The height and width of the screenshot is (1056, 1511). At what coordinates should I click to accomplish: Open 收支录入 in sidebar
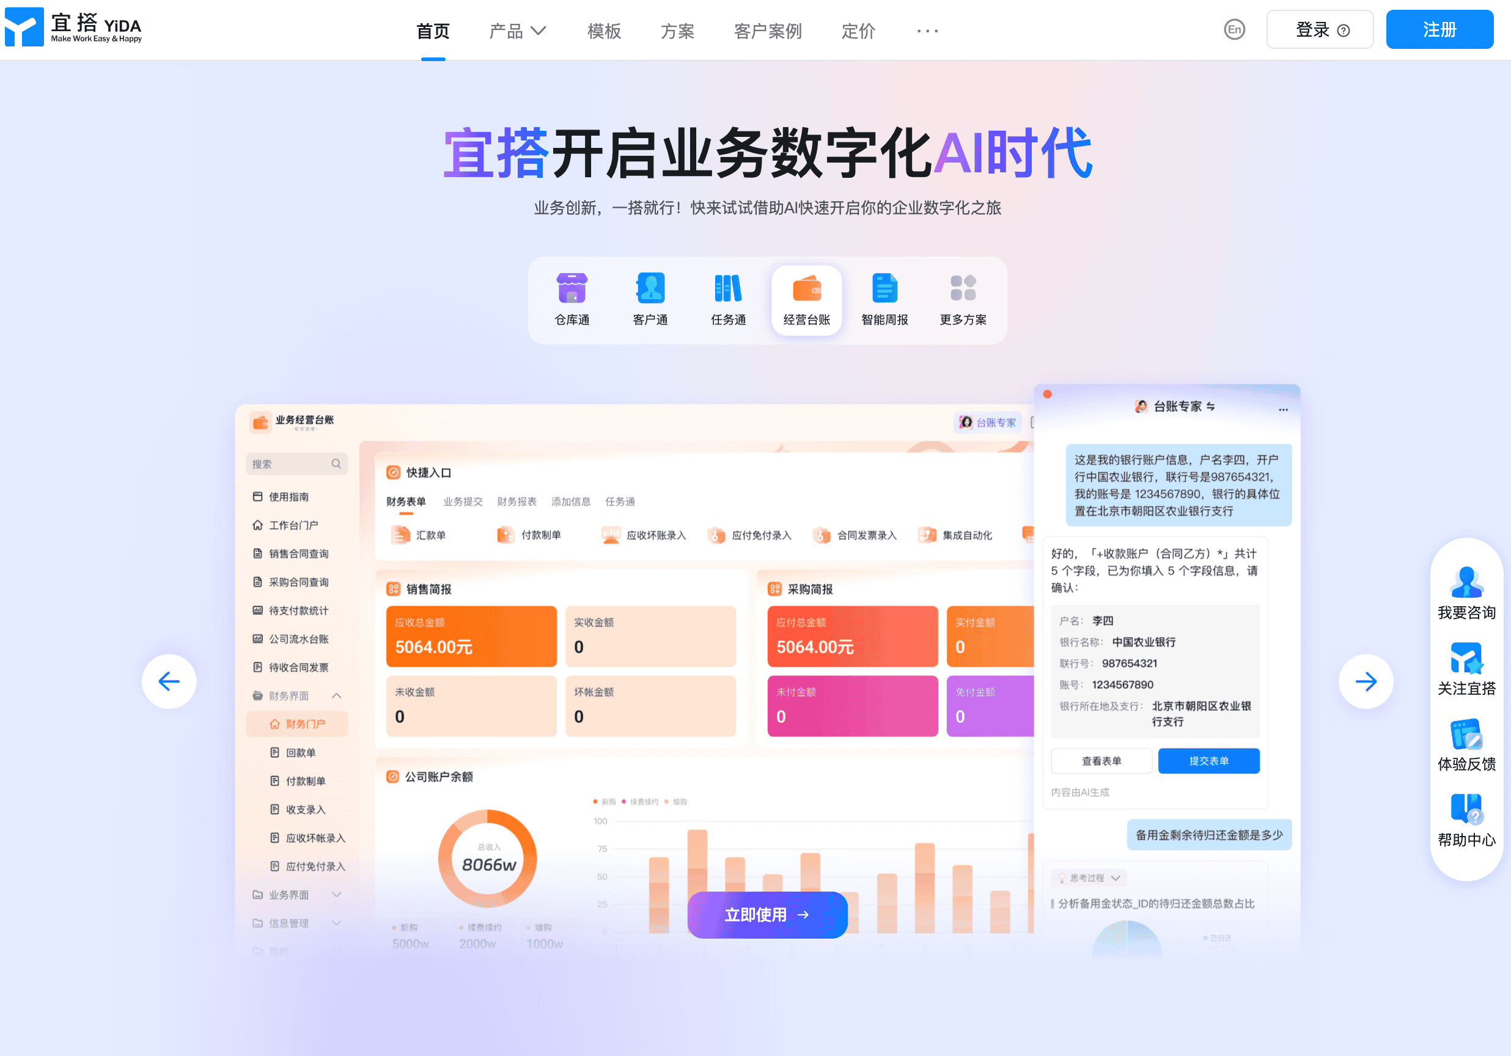[297, 809]
